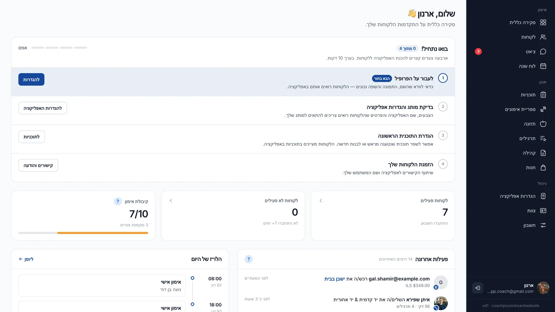This screenshot has width=555, height=312.
Task: Click the orange training capacity progress bar
Action: click(x=103, y=233)
